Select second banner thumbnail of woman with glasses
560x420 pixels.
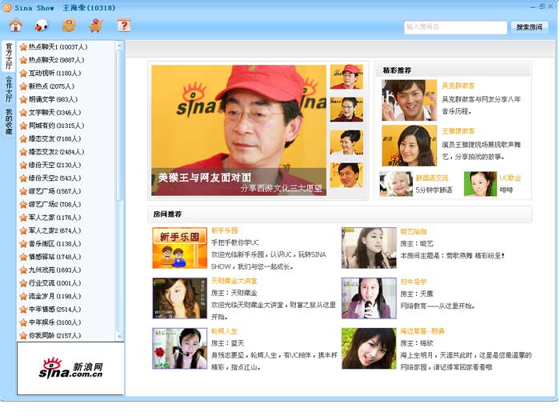[346, 110]
